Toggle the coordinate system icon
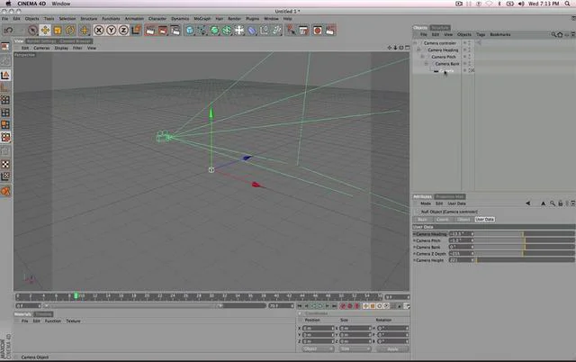This screenshot has height=362, width=576. click(136, 30)
